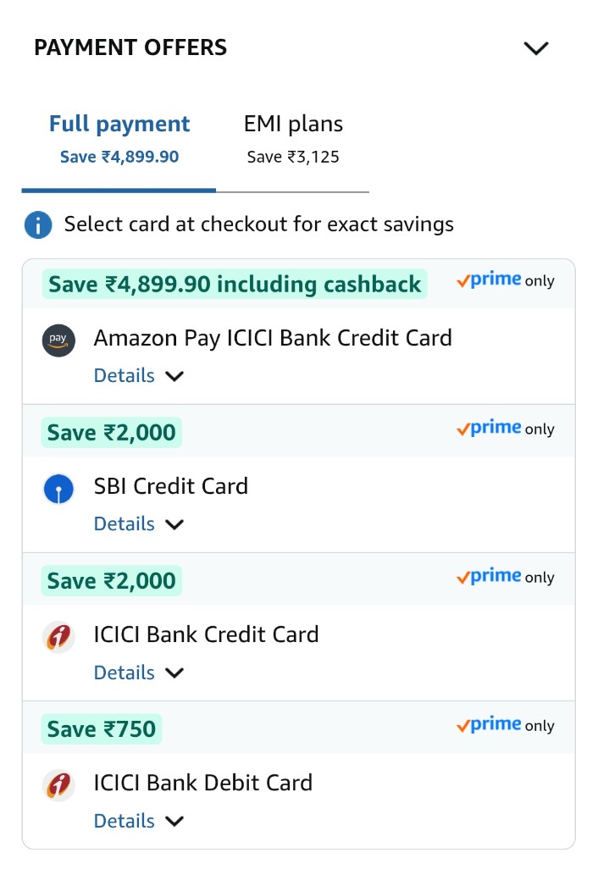Click the ICICI Bank Credit Card logo icon
This screenshot has height=886, width=598.
point(58,637)
